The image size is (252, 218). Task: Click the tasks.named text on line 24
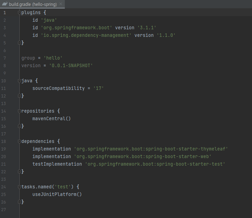tap(37, 187)
